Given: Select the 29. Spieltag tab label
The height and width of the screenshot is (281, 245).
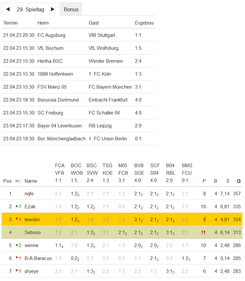Looking at the screenshot, I should tap(30, 9).
